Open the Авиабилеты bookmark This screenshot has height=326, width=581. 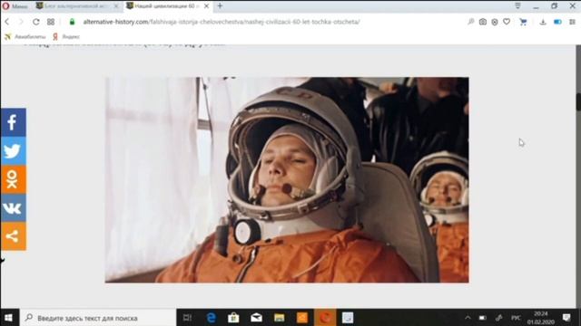click(x=25, y=36)
